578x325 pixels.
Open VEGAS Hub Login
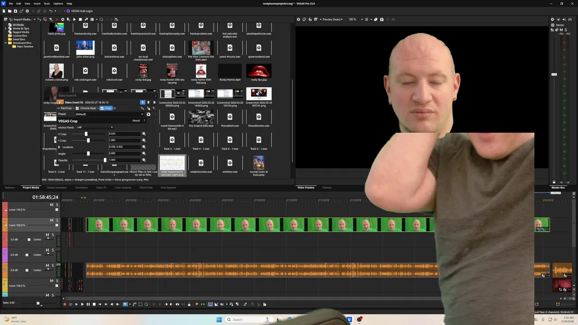click(79, 11)
